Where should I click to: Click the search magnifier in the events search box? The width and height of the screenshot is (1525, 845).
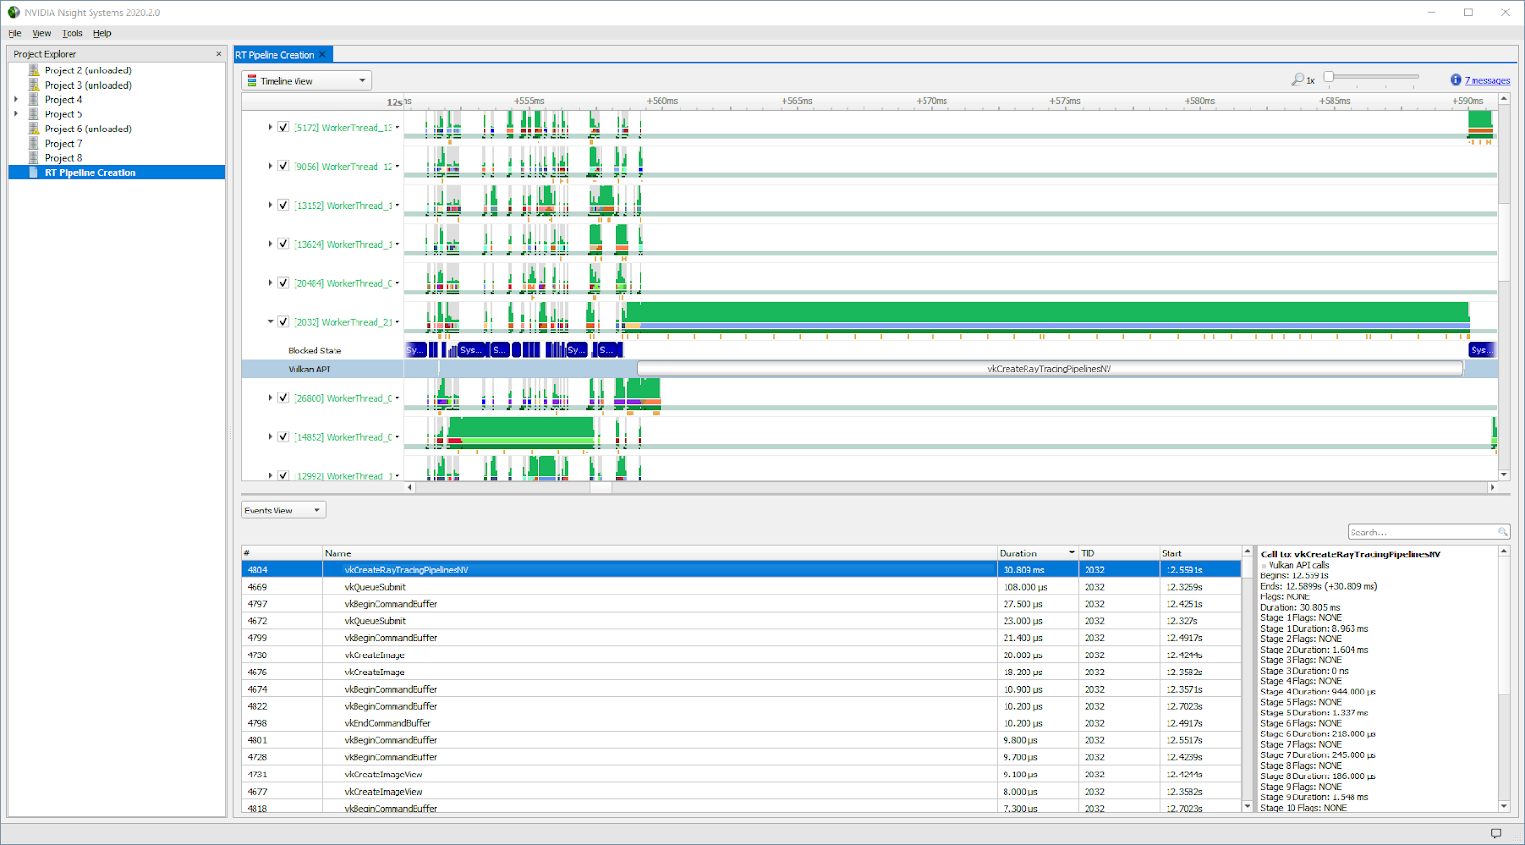1502,533
